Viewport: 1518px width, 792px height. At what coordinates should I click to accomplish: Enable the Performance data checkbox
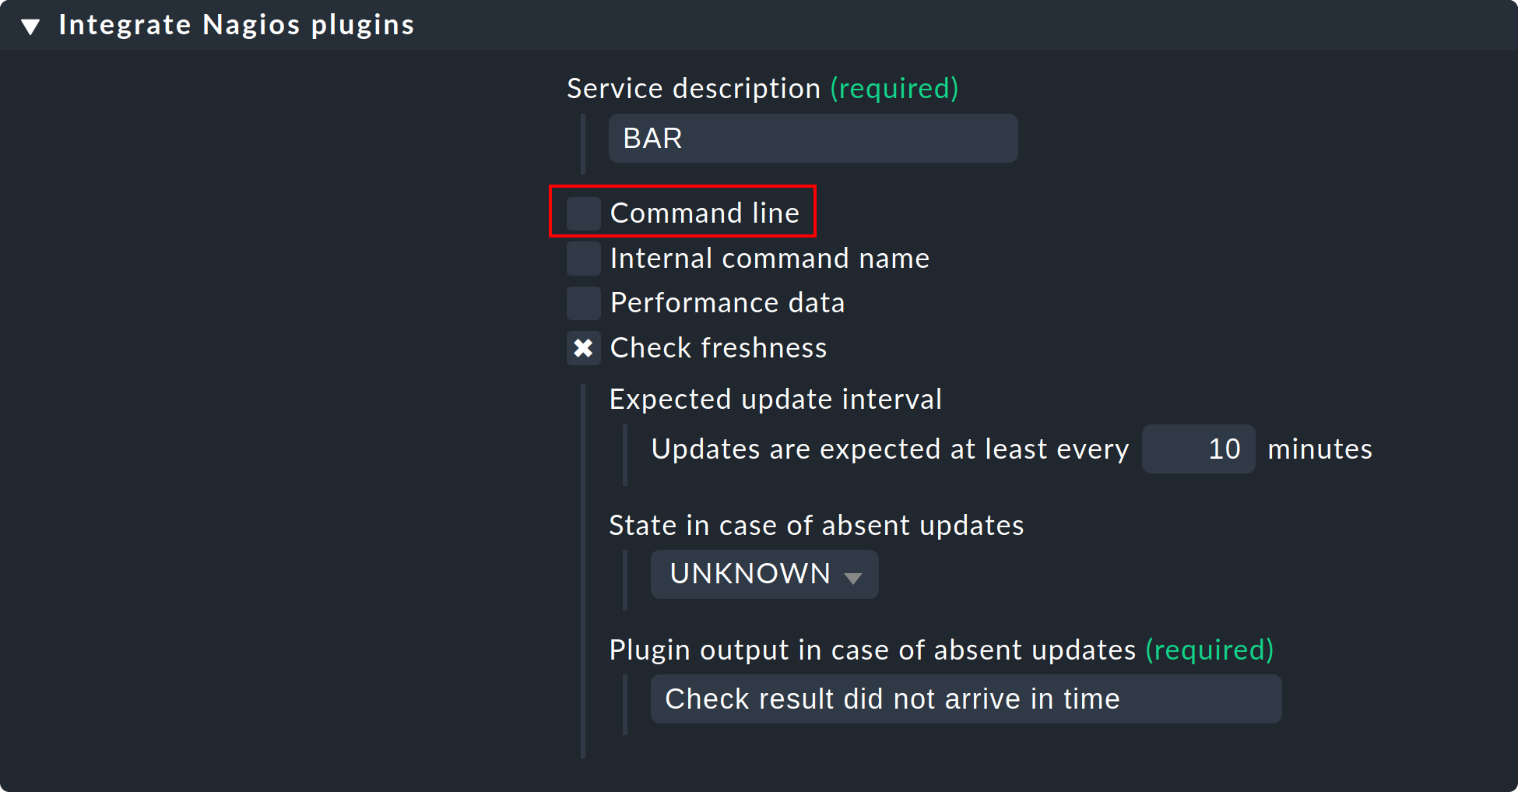tap(583, 303)
